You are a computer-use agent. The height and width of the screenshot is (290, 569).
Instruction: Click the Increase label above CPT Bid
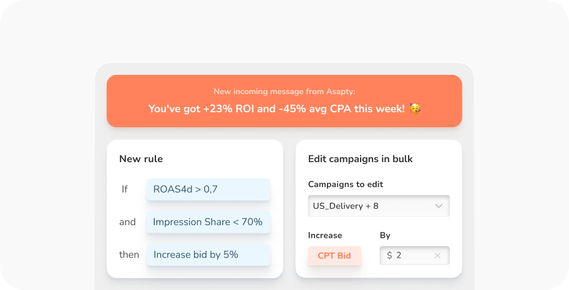tap(325, 236)
